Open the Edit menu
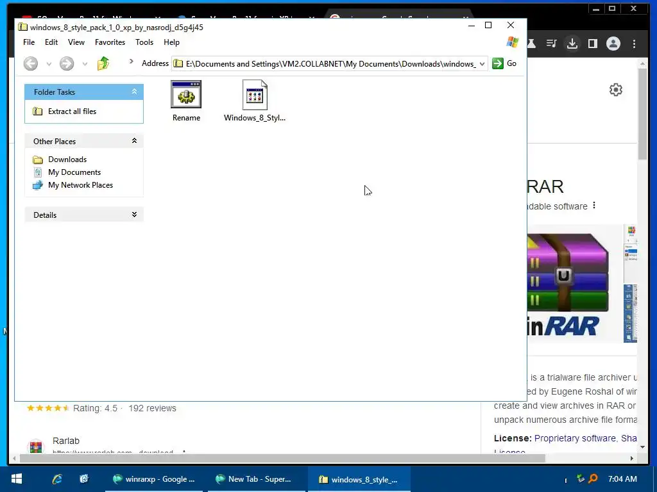 51,42
